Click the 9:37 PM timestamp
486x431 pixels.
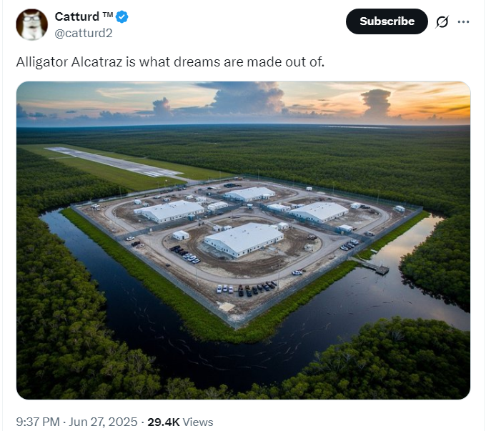38,422
